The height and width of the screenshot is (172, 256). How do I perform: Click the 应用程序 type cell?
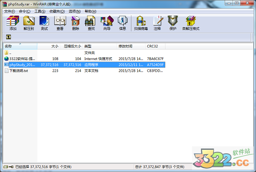coord(91,65)
